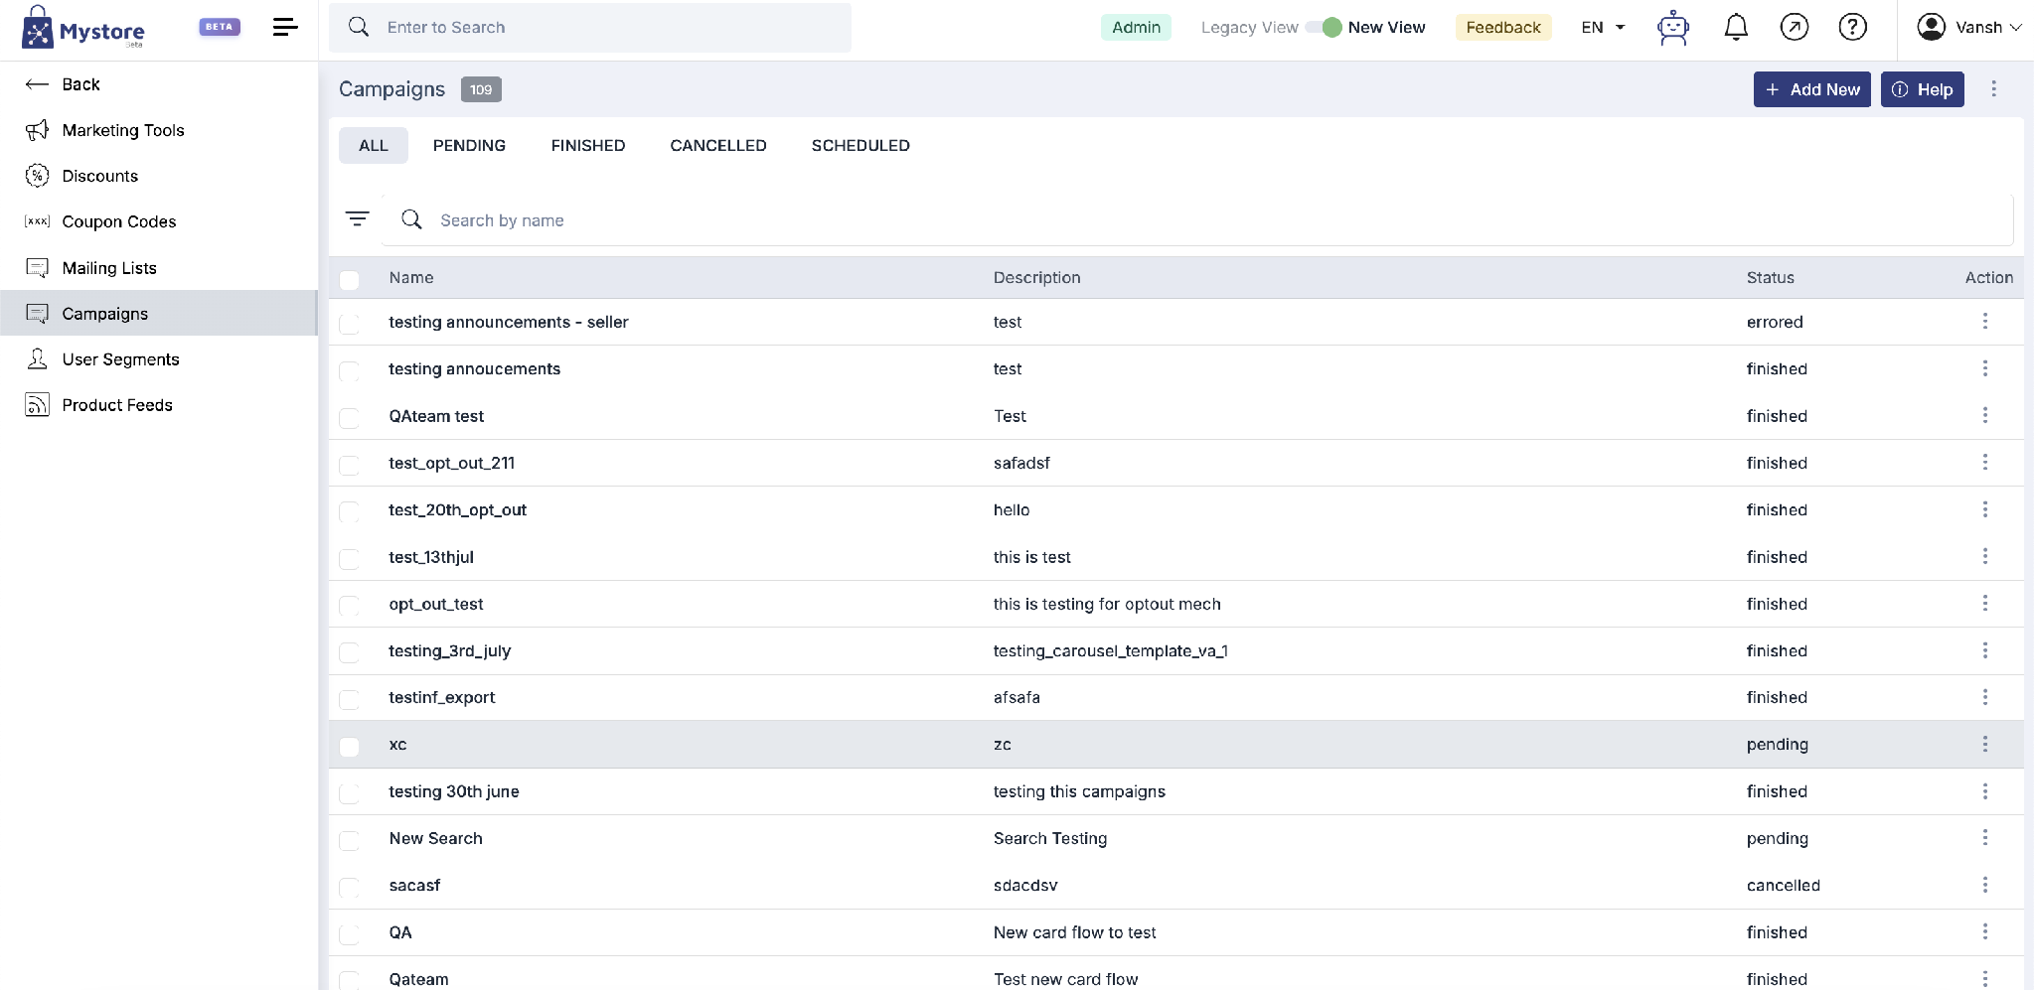Click the Status column header
This screenshot has height=990, width=2034.
[1771, 278]
